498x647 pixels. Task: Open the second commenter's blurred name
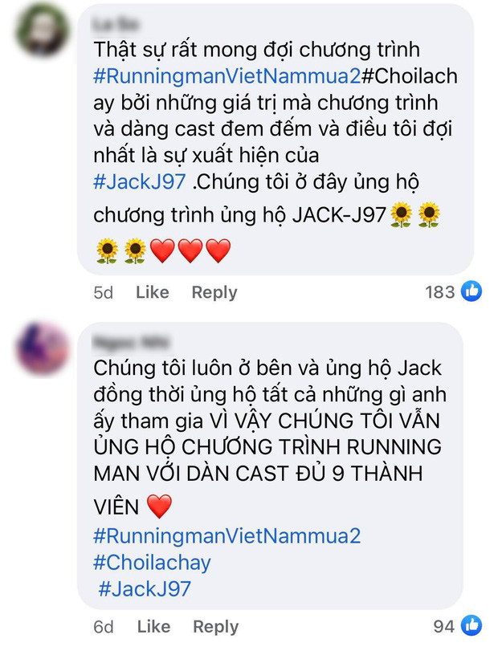pyautogui.click(x=131, y=344)
